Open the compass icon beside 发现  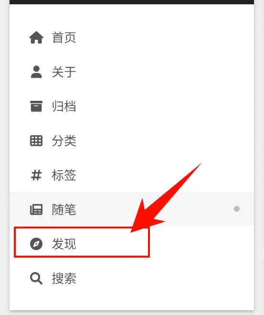(x=36, y=244)
